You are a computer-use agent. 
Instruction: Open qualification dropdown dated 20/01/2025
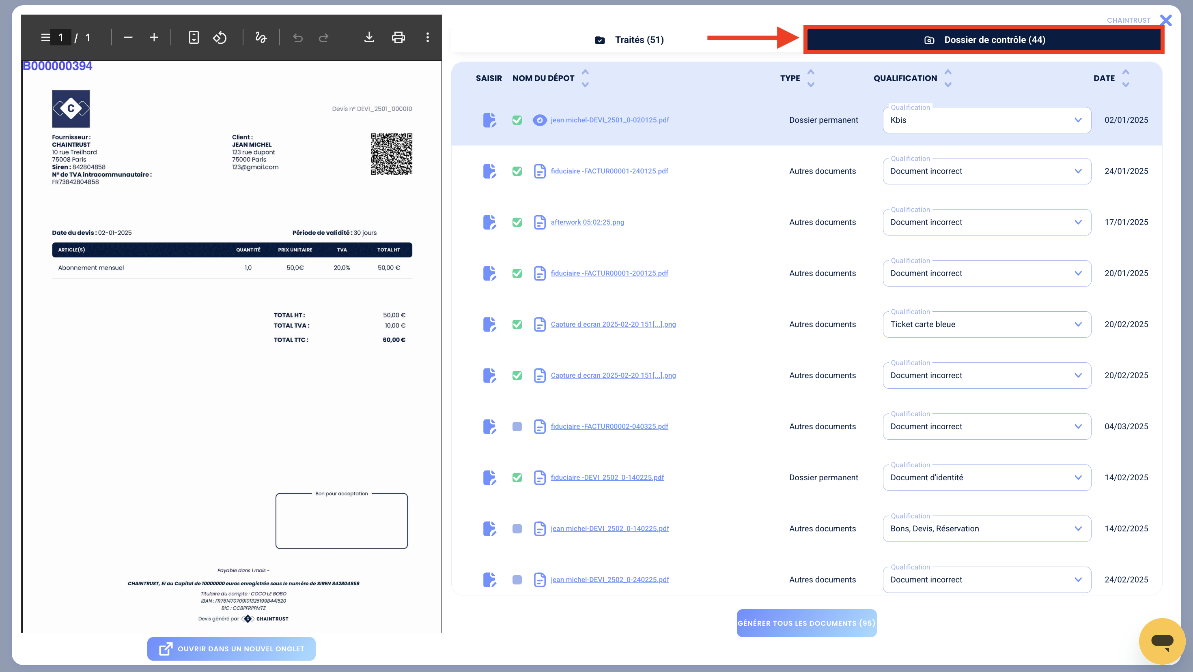click(986, 273)
